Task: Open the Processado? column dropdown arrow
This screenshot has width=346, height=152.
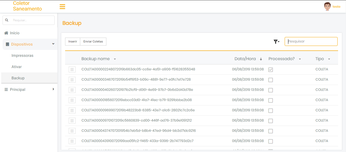Action: [300, 59]
